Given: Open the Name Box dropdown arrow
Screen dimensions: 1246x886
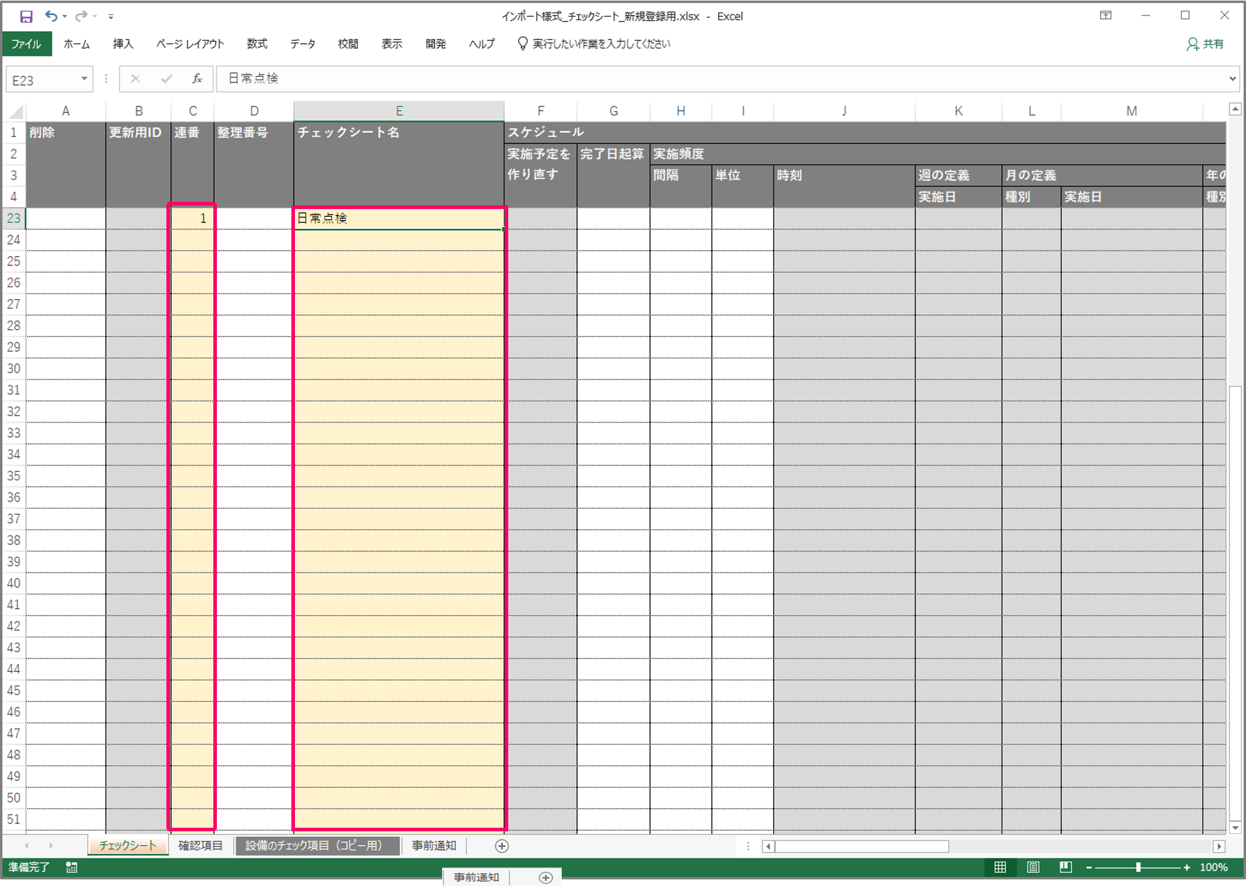Looking at the screenshot, I should coord(84,79).
